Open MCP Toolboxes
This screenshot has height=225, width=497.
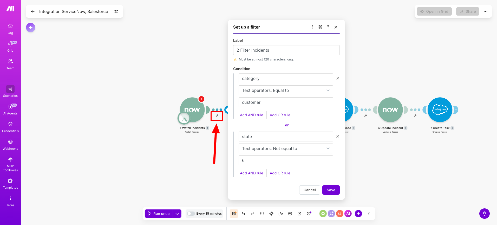click(10, 164)
